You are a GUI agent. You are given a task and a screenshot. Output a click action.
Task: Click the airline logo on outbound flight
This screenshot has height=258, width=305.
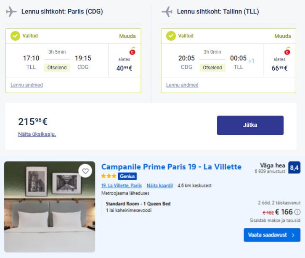pos(132,51)
